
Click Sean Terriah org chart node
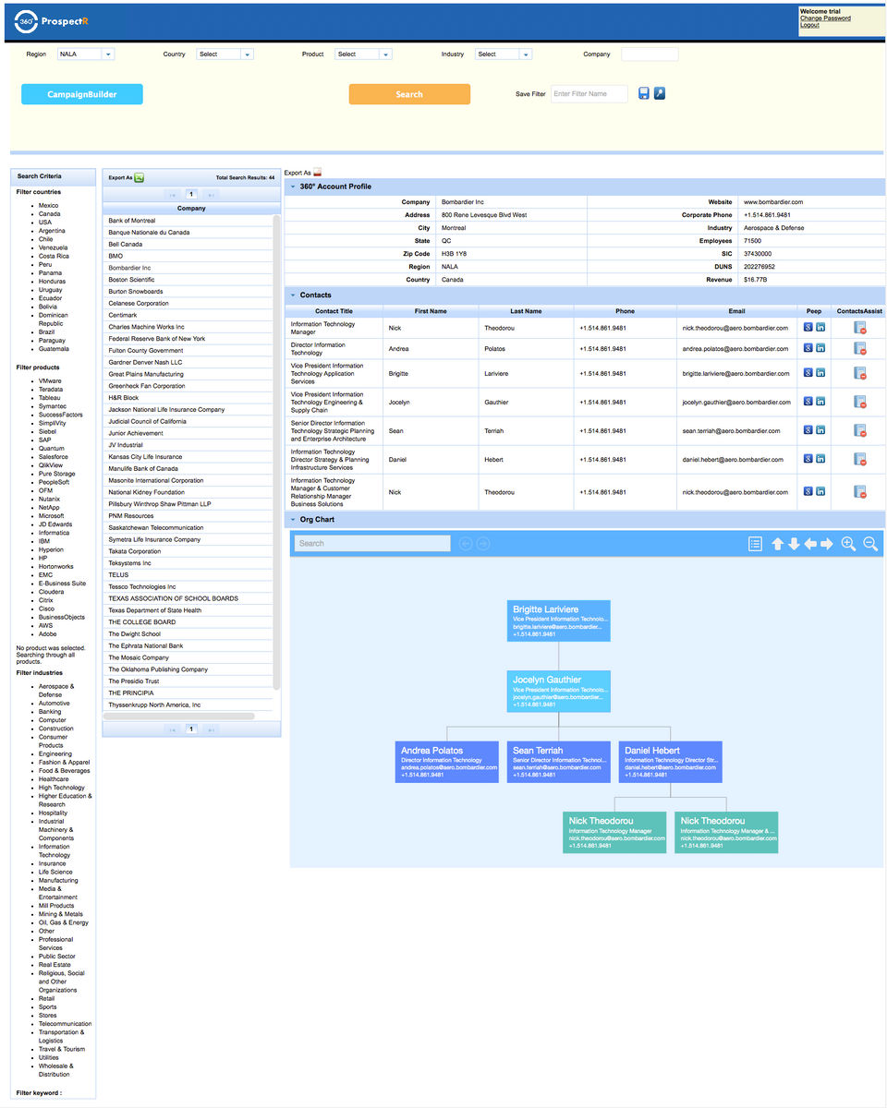tap(559, 763)
